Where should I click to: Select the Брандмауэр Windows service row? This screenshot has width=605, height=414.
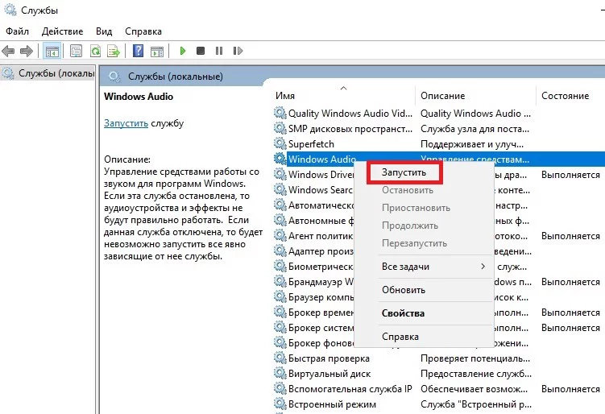coord(321,282)
